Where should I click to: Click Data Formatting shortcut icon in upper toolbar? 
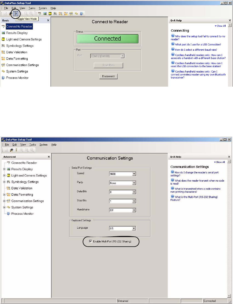[x=66, y=14]
